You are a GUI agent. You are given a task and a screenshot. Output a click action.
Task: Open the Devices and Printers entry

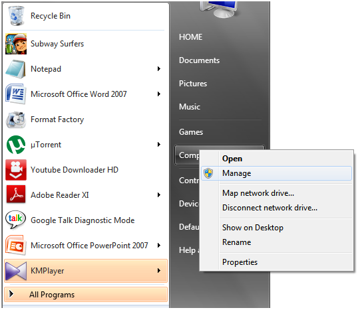(x=189, y=204)
